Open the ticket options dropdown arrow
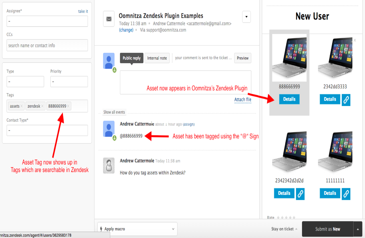The height and width of the screenshot is (238, 365). 246,17
